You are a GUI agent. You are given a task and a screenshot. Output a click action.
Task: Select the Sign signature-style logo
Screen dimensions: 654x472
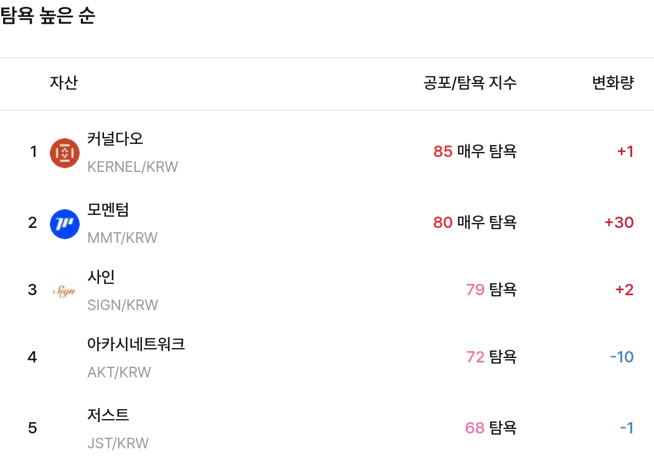coord(64,290)
